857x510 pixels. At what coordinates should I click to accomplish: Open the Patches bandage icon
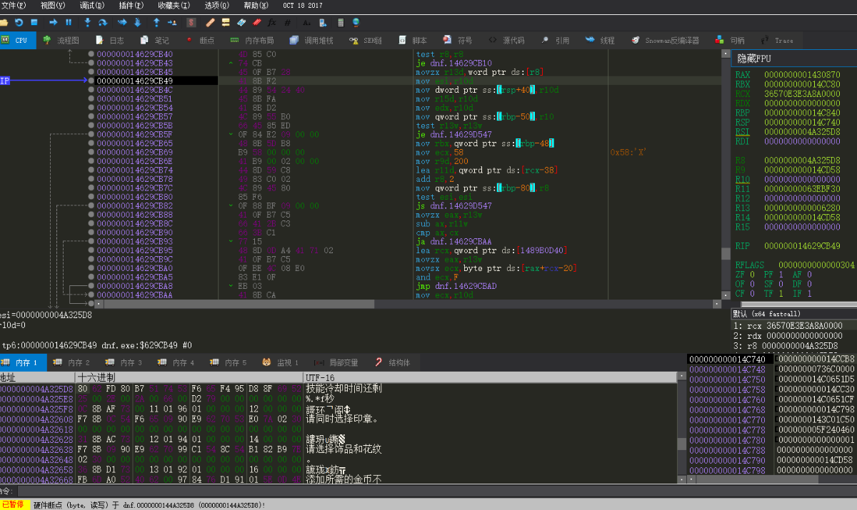pos(210,22)
